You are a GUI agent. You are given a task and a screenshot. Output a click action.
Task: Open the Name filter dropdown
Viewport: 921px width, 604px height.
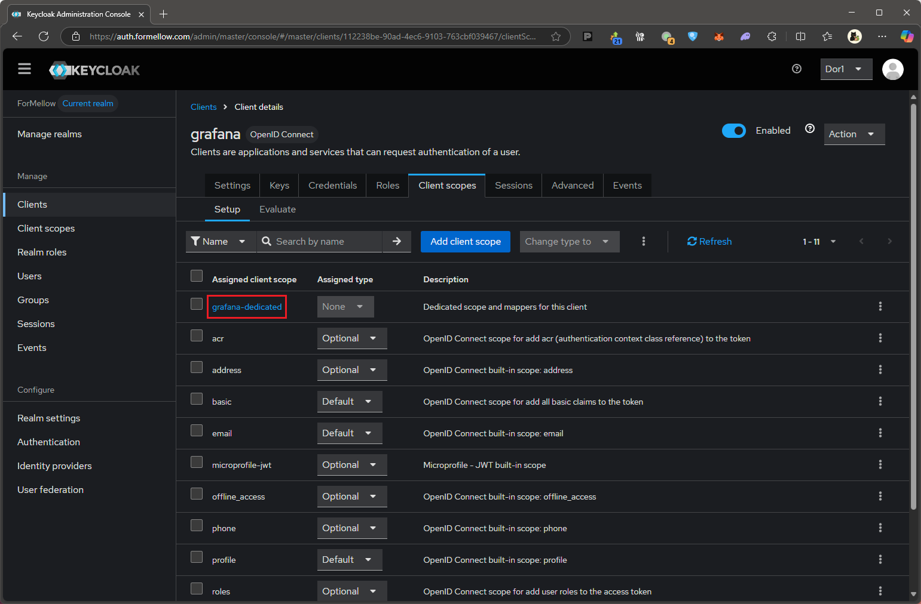221,241
